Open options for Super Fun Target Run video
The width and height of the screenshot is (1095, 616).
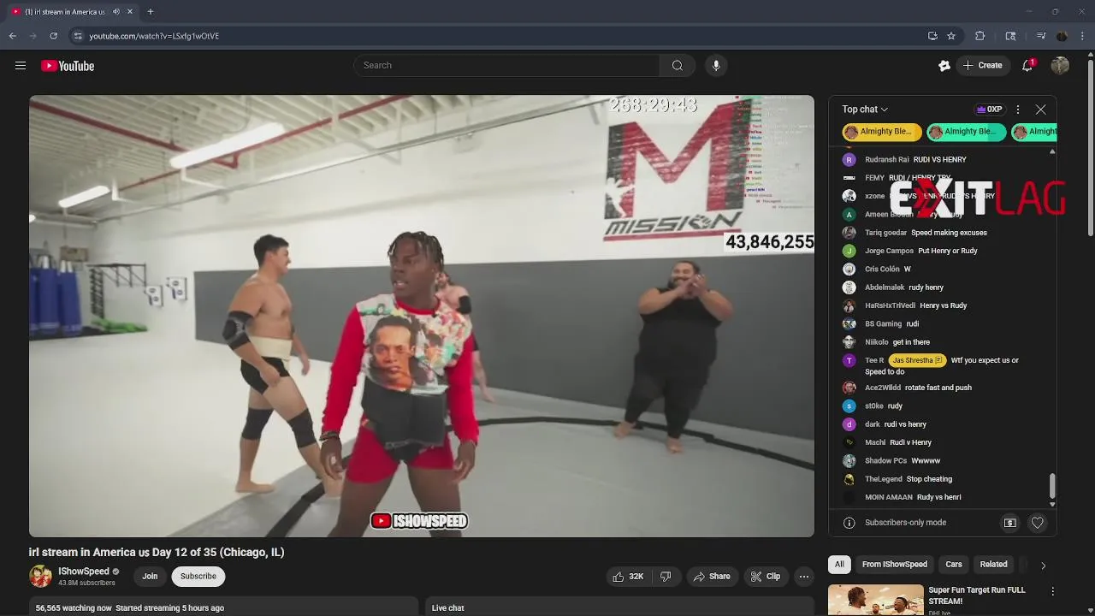click(1053, 591)
